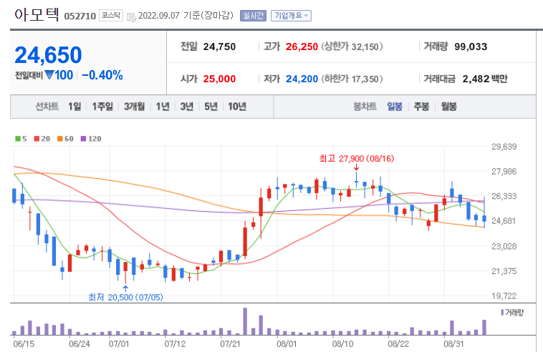The width and height of the screenshot is (543, 352).
Task: Click the 저가 value 24,200
Action: [x=302, y=79]
